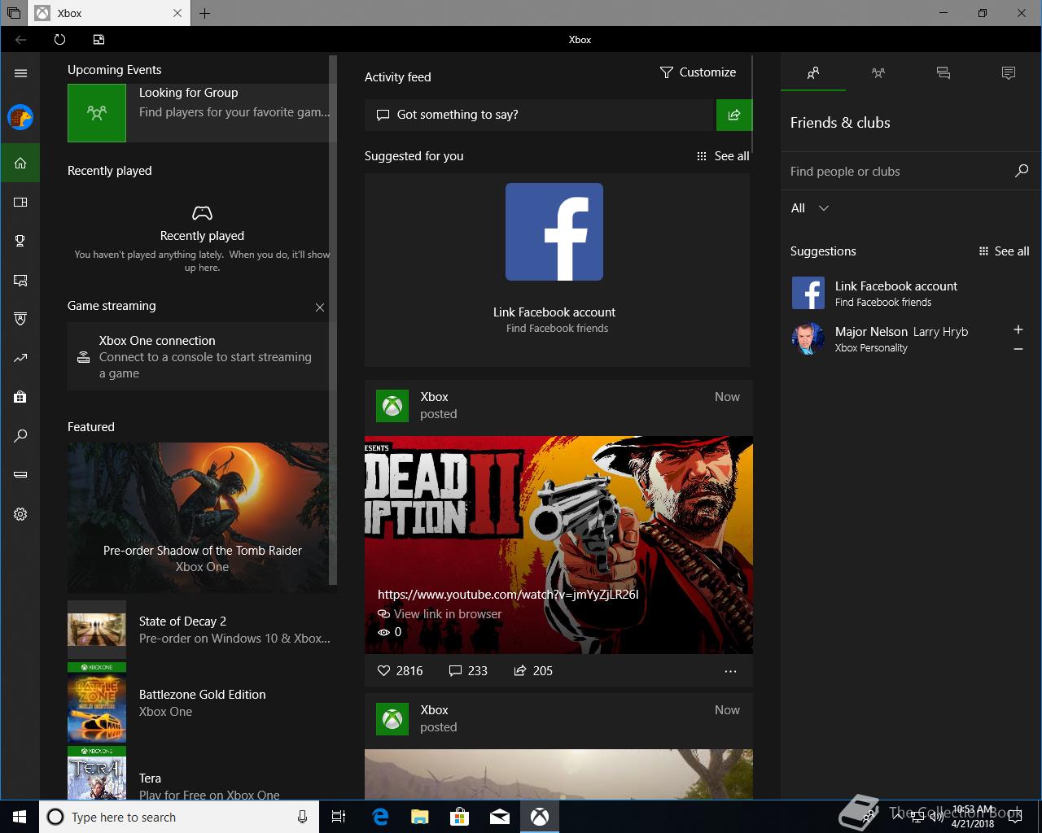Open Search magnifier icon in sidebar
This screenshot has width=1042, height=833.
click(x=20, y=436)
